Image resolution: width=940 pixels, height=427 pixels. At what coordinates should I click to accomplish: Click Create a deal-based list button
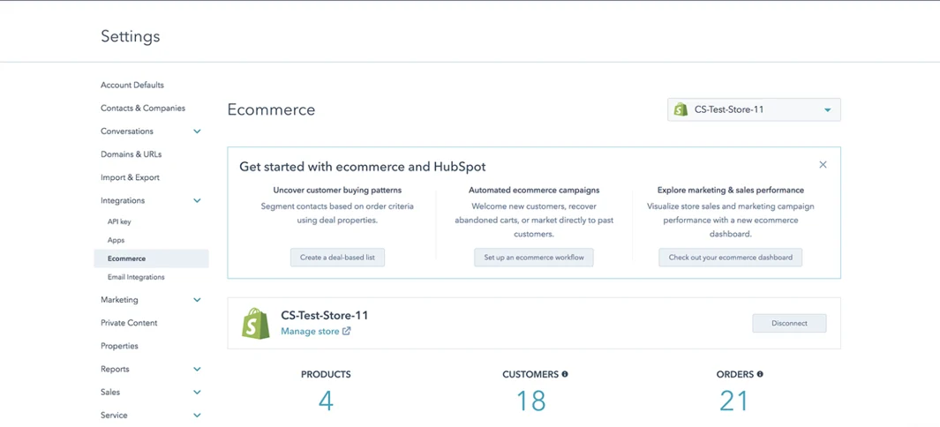point(337,258)
